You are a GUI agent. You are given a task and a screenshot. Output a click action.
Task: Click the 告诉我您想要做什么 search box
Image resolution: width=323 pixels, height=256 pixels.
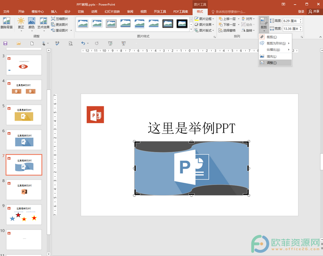(x=229, y=12)
